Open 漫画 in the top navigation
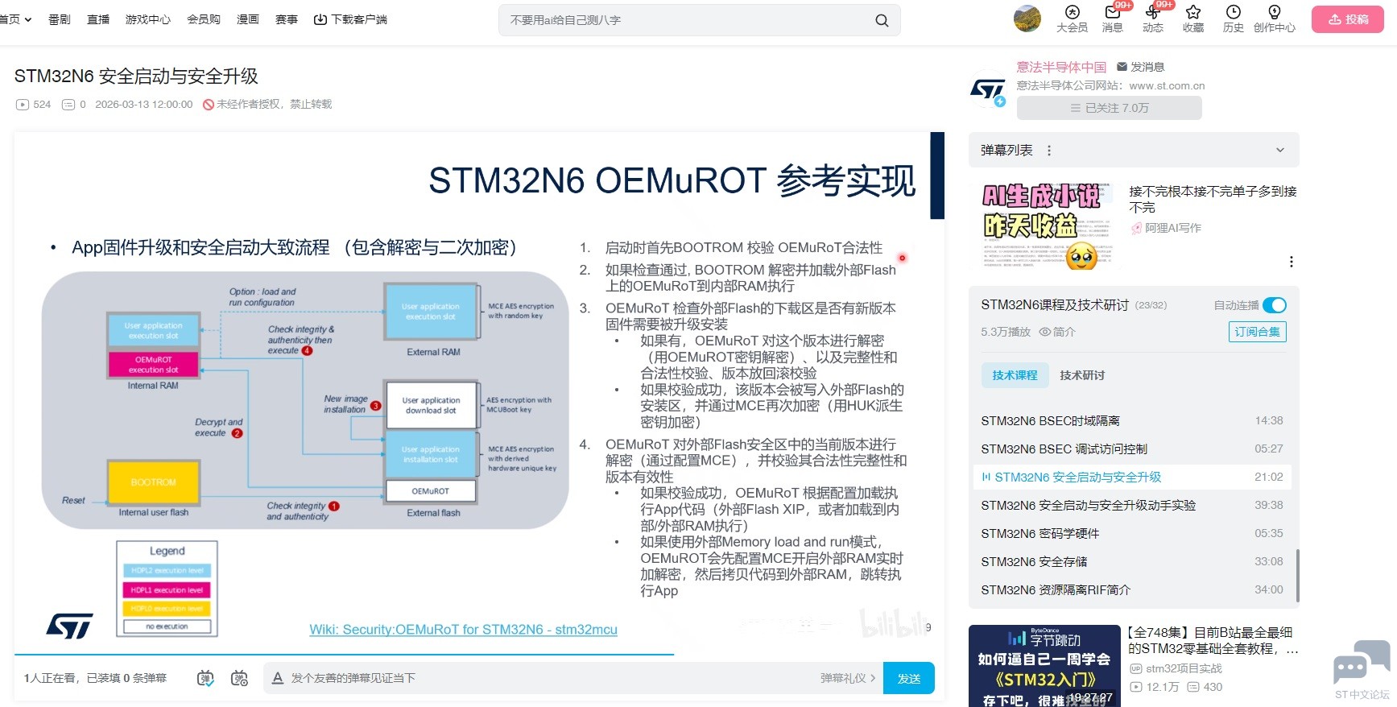 [248, 19]
